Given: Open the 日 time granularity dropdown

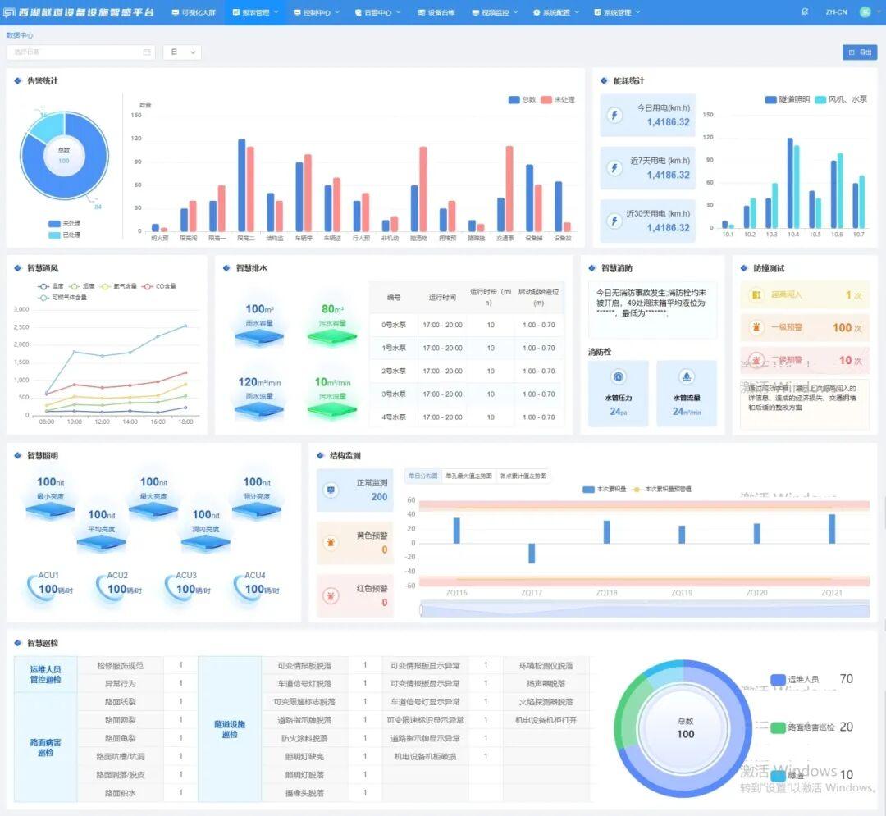Looking at the screenshot, I should point(182,52).
